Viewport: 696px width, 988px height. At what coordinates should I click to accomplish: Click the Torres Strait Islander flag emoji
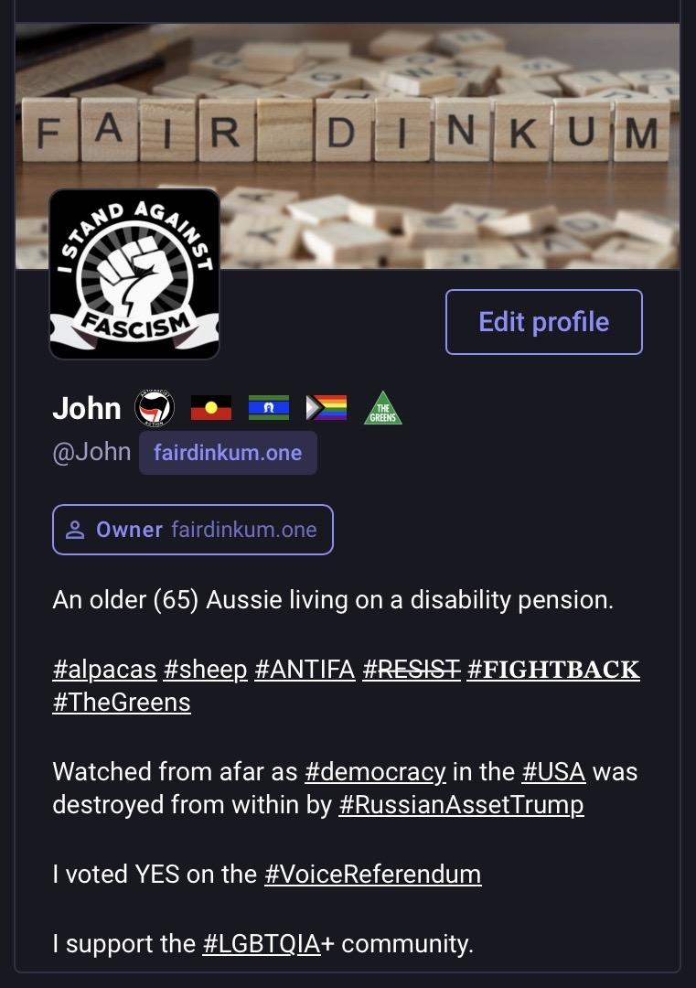(269, 408)
